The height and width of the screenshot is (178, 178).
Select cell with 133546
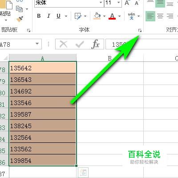43,102
